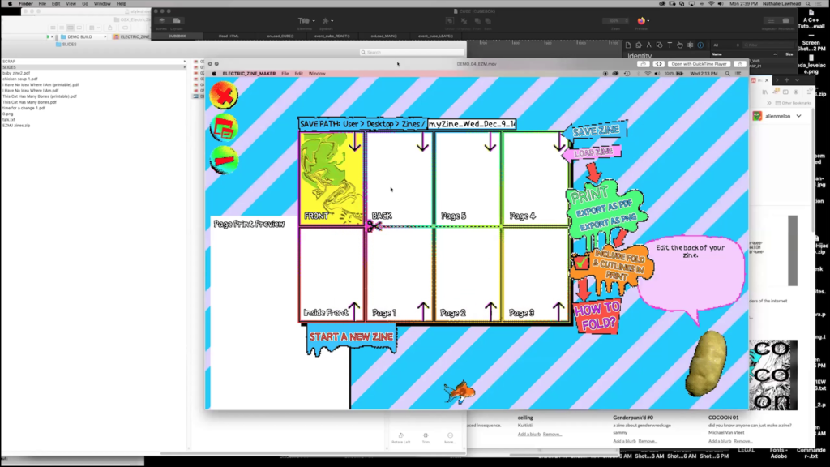
Task: Click Open with QuickTime Player
Action: (699, 64)
